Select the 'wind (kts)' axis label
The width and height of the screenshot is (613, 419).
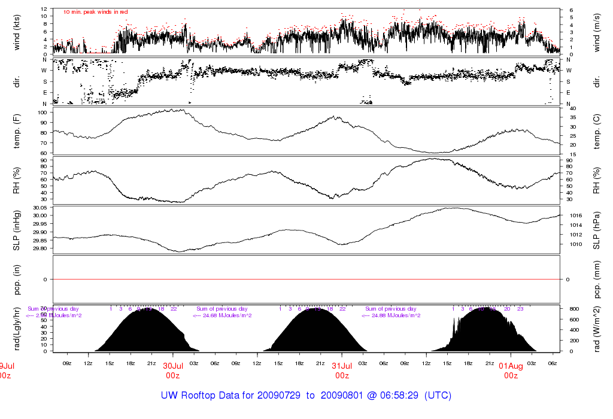[17, 32]
